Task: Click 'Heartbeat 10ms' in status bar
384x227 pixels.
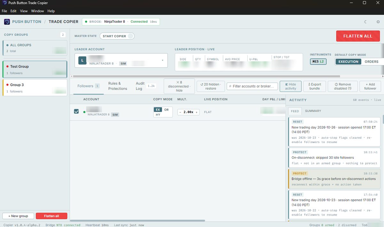Action: click(x=97, y=225)
